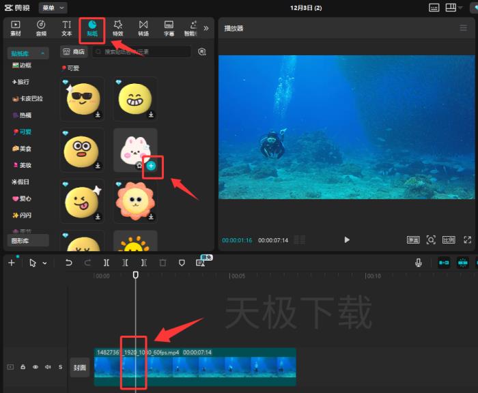Add the bunny sticker with plus button
478x393 pixels.
pos(151,165)
